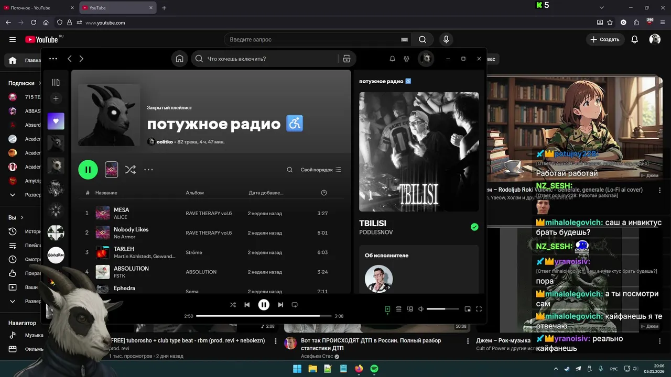
Task: Click the YouTube search magnifier button
Action: click(423, 39)
